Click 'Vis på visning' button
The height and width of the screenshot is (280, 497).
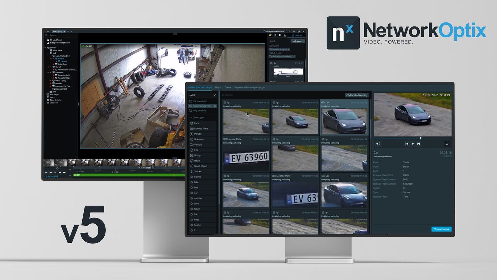(x=441, y=229)
